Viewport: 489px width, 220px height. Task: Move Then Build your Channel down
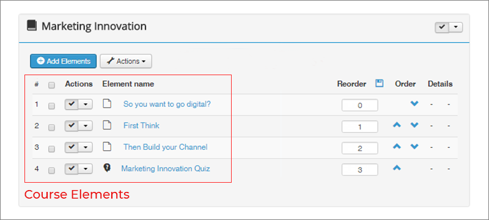click(414, 147)
